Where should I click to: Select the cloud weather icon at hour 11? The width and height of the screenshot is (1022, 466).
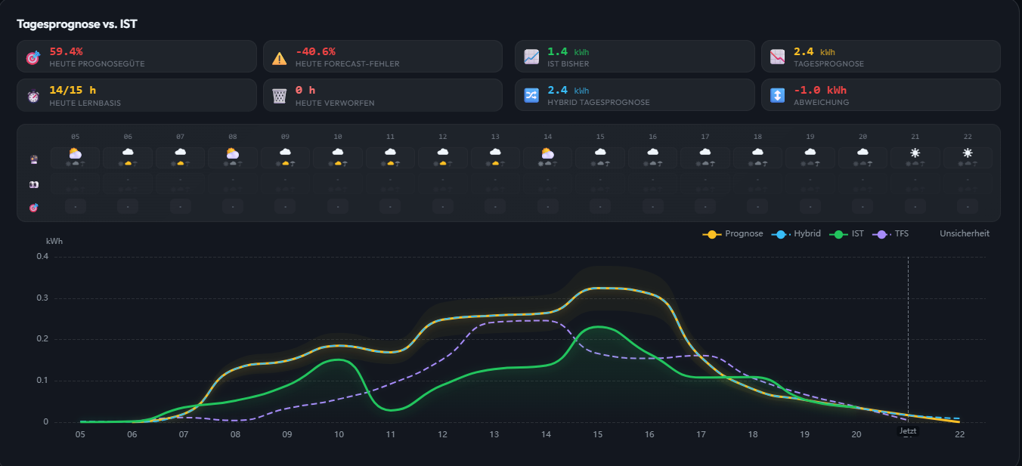(x=390, y=153)
